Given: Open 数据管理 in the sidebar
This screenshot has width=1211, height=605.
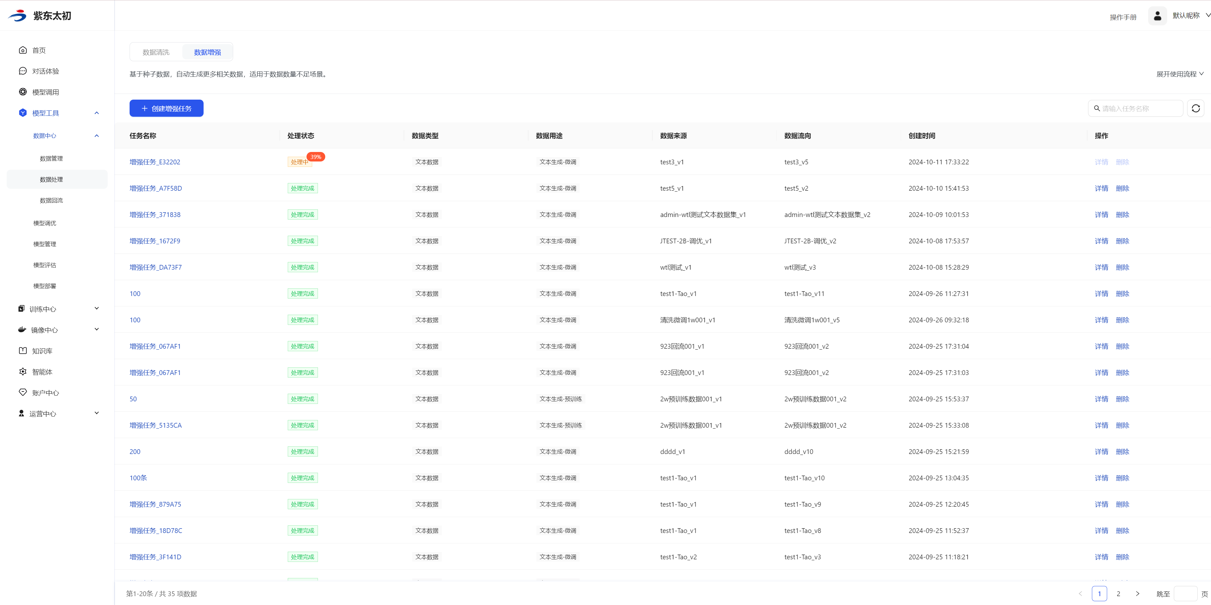Looking at the screenshot, I should (51, 159).
